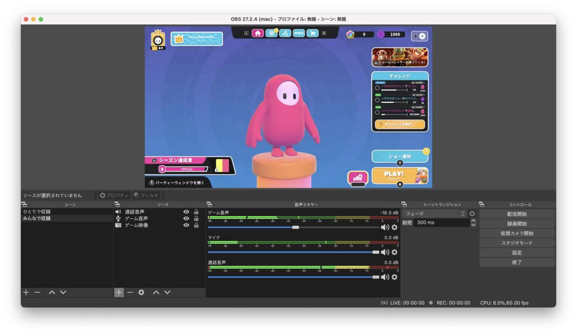Click the shopping cart icon in the game preview
577x335 pixels.
click(x=313, y=33)
